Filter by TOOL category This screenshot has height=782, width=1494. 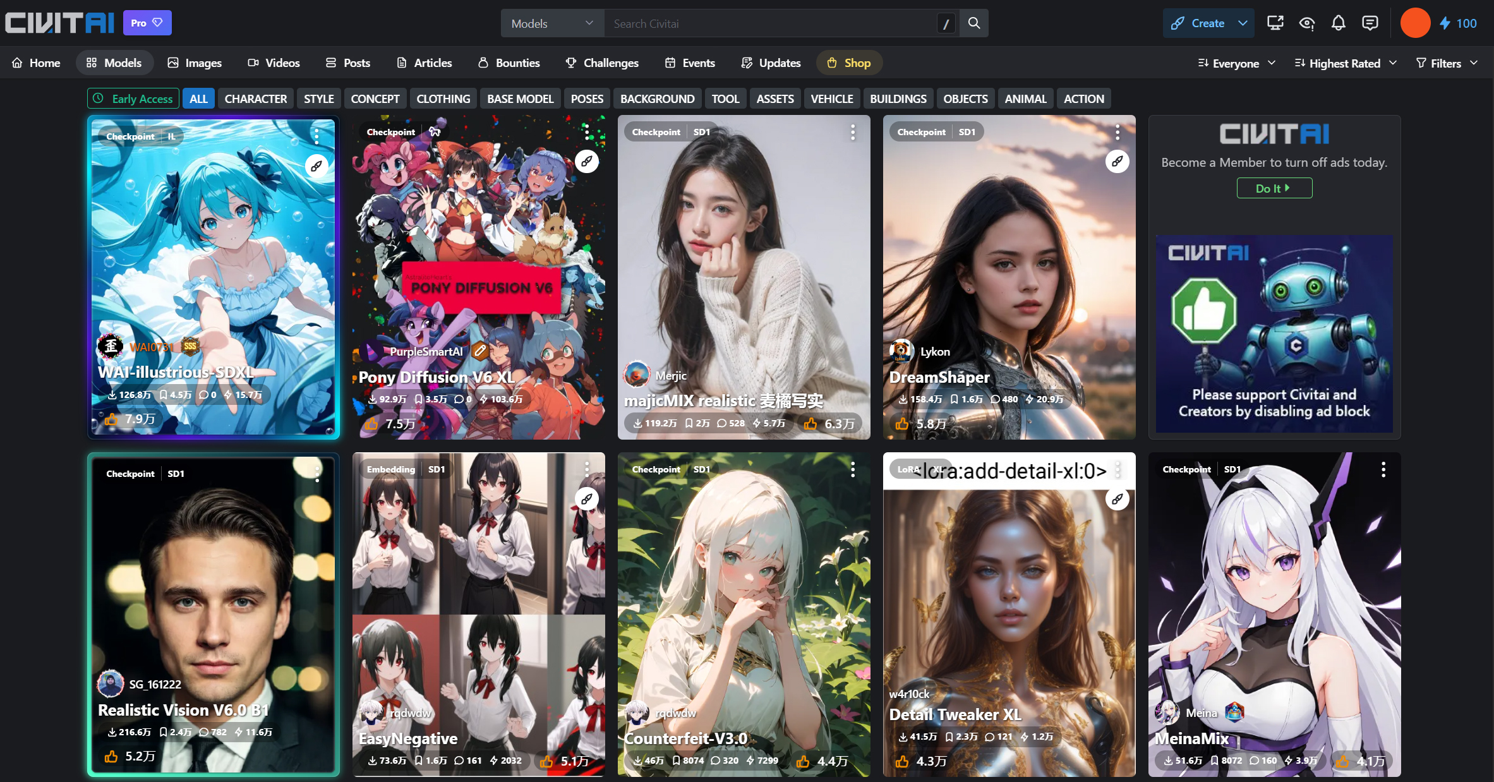click(x=725, y=99)
